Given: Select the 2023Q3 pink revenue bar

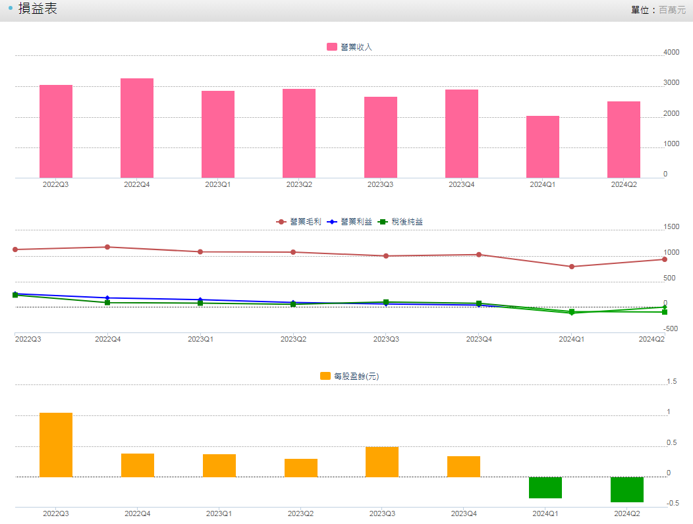Looking at the screenshot, I should [x=381, y=138].
